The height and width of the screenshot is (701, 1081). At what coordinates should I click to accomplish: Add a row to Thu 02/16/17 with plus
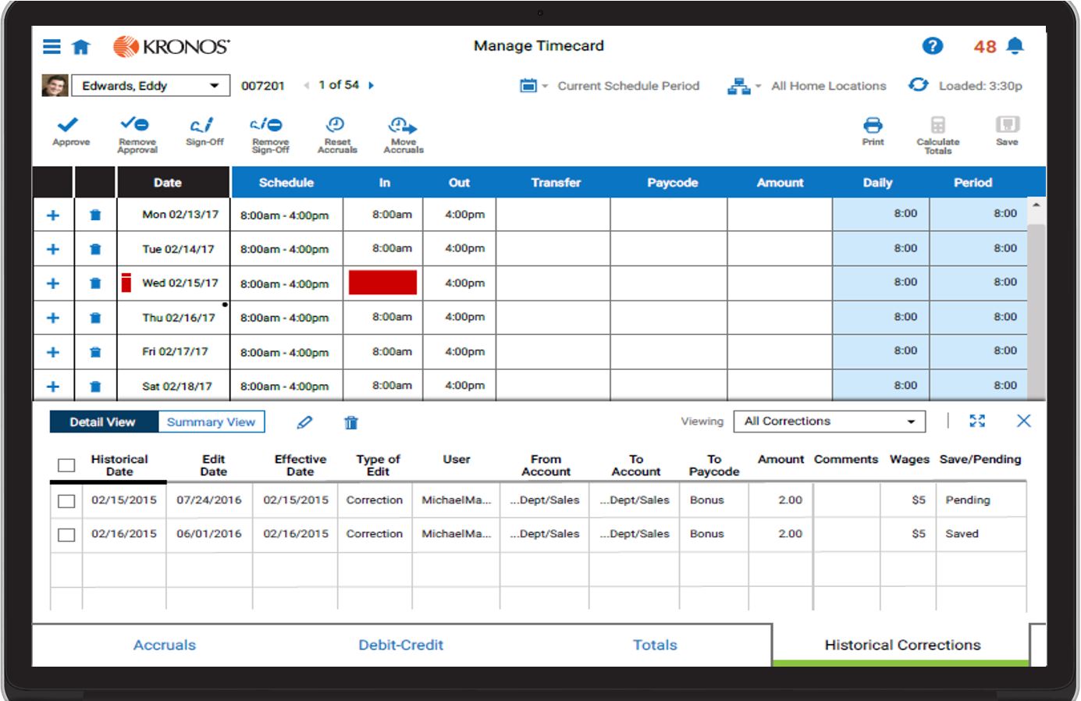[53, 316]
